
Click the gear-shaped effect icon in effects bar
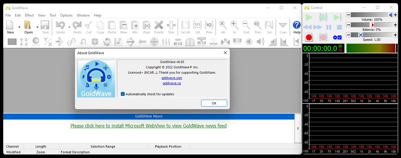point(95,42)
